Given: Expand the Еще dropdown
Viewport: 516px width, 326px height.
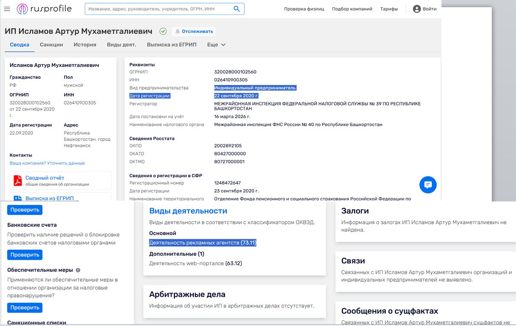Looking at the screenshot, I should click(216, 45).
